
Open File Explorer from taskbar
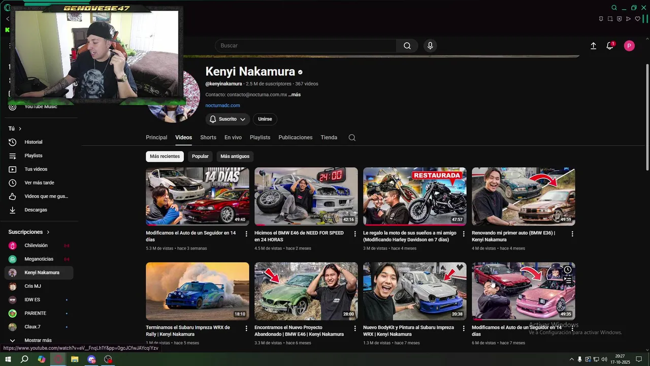(x=75, y=359)
